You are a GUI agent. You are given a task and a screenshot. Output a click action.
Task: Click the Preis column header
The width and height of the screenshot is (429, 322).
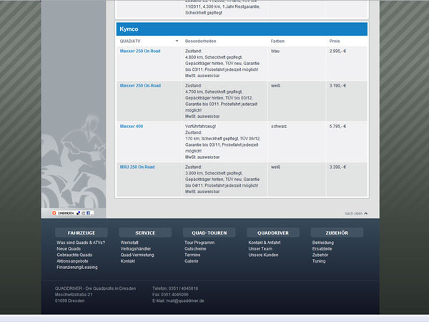pyautogui.click(x=335, y=41)
